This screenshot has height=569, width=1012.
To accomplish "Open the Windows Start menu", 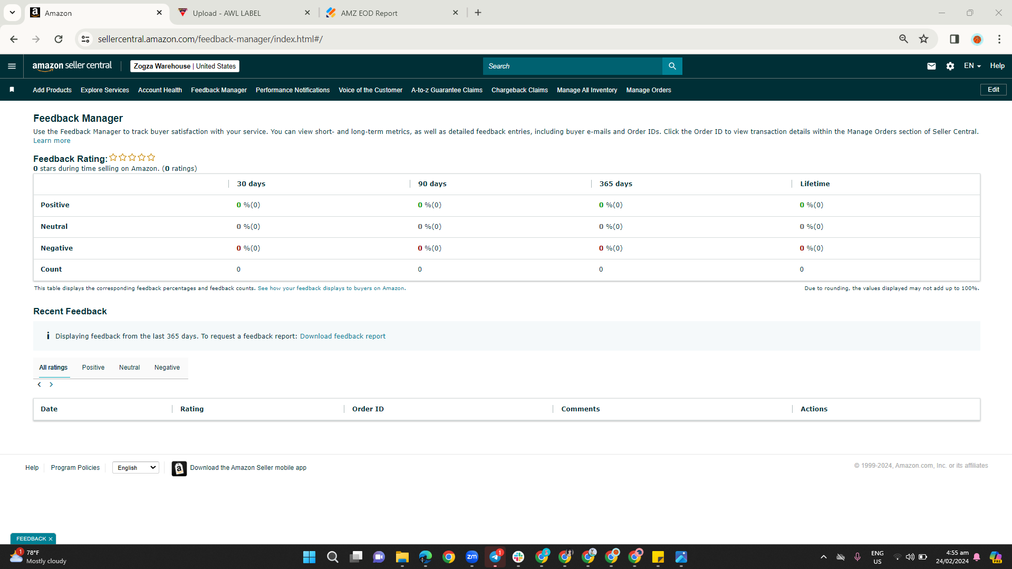I will (309, 557).
